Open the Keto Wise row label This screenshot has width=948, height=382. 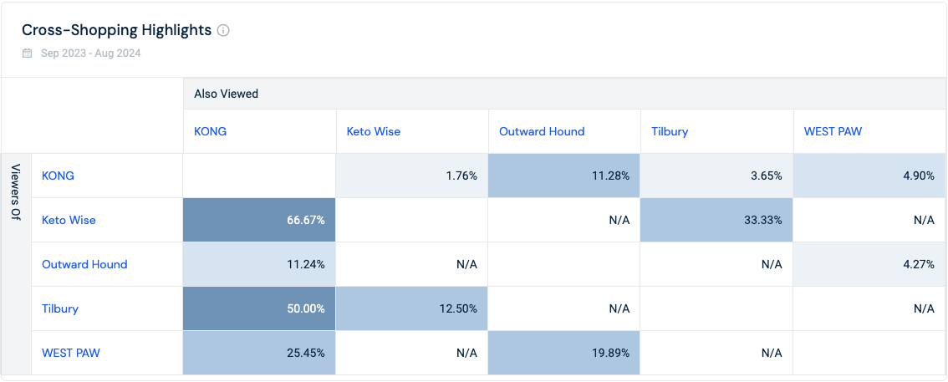point(69,220)
